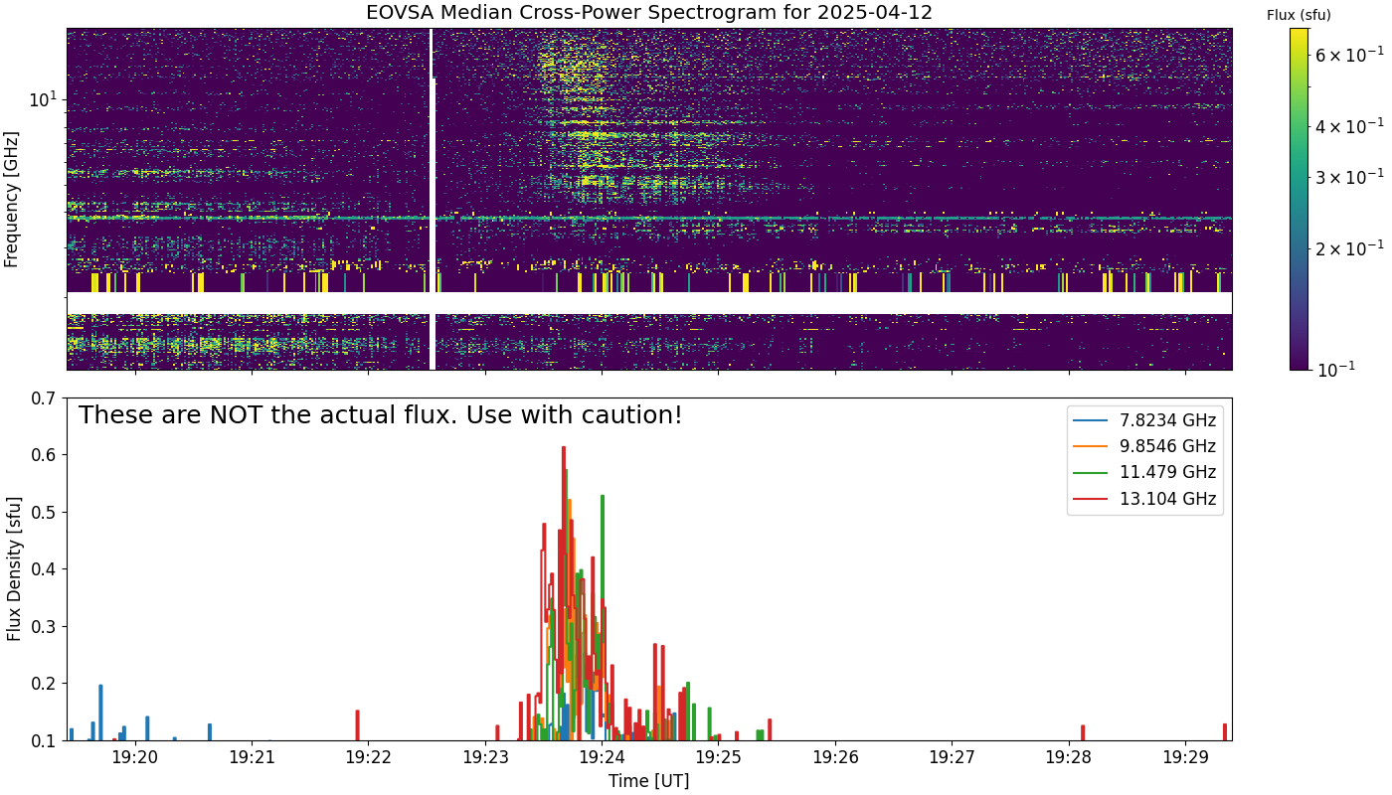Click the isolated red spike at 19:22

357,724
